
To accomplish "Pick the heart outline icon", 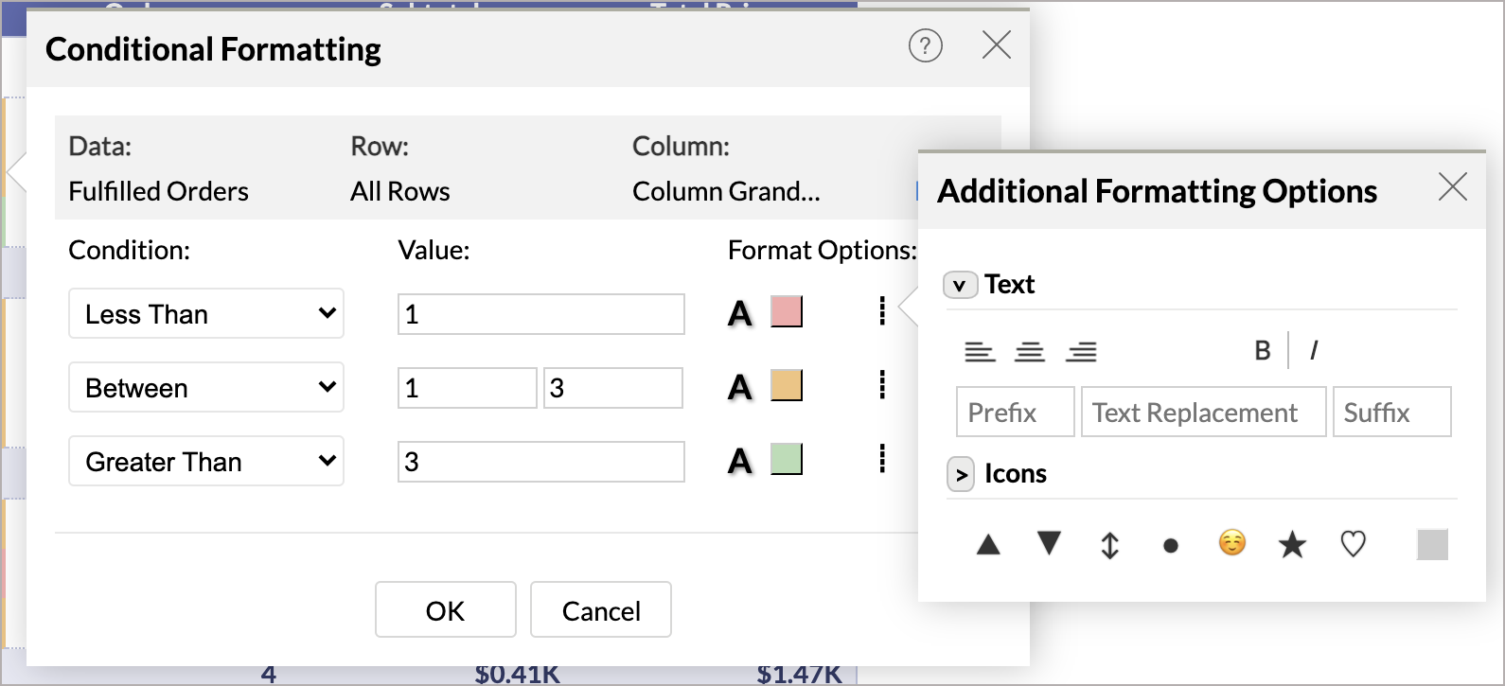I will (1353, 544).
